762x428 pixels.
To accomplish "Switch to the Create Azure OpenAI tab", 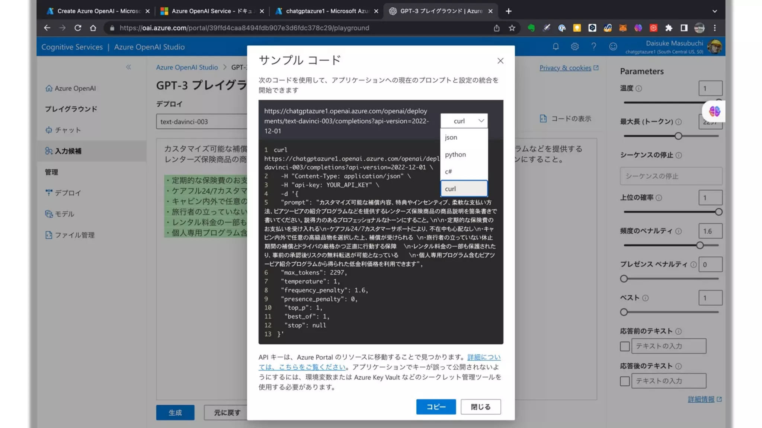I will click(x=99, y=11).
